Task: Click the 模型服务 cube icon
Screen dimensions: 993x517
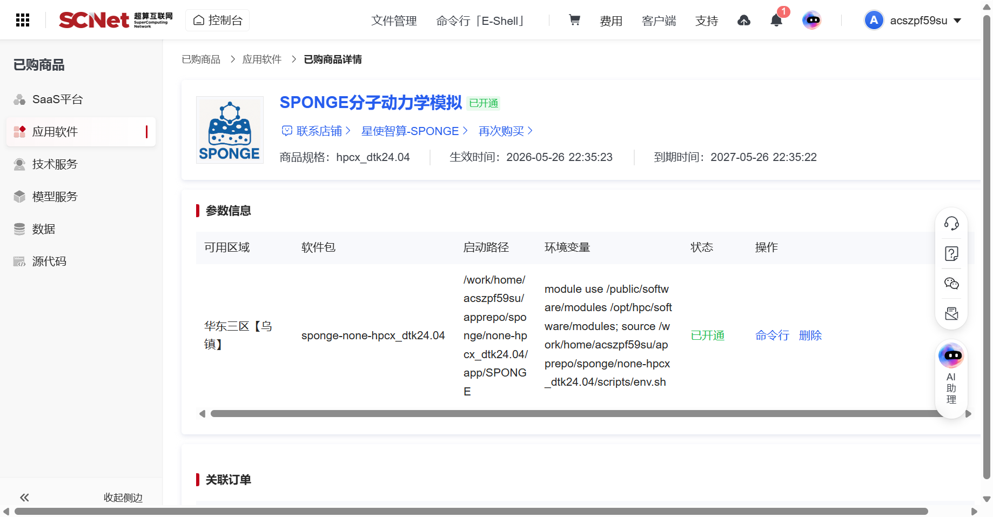Action: (19, 197)
